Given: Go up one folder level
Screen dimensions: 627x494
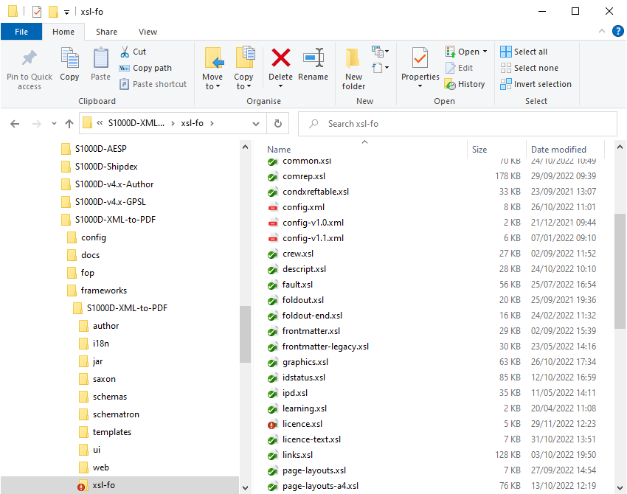Looking at the screenshot, I should click(69, 124).
